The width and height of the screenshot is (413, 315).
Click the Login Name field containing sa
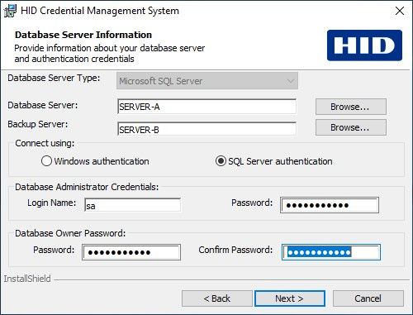click(132, 205)
